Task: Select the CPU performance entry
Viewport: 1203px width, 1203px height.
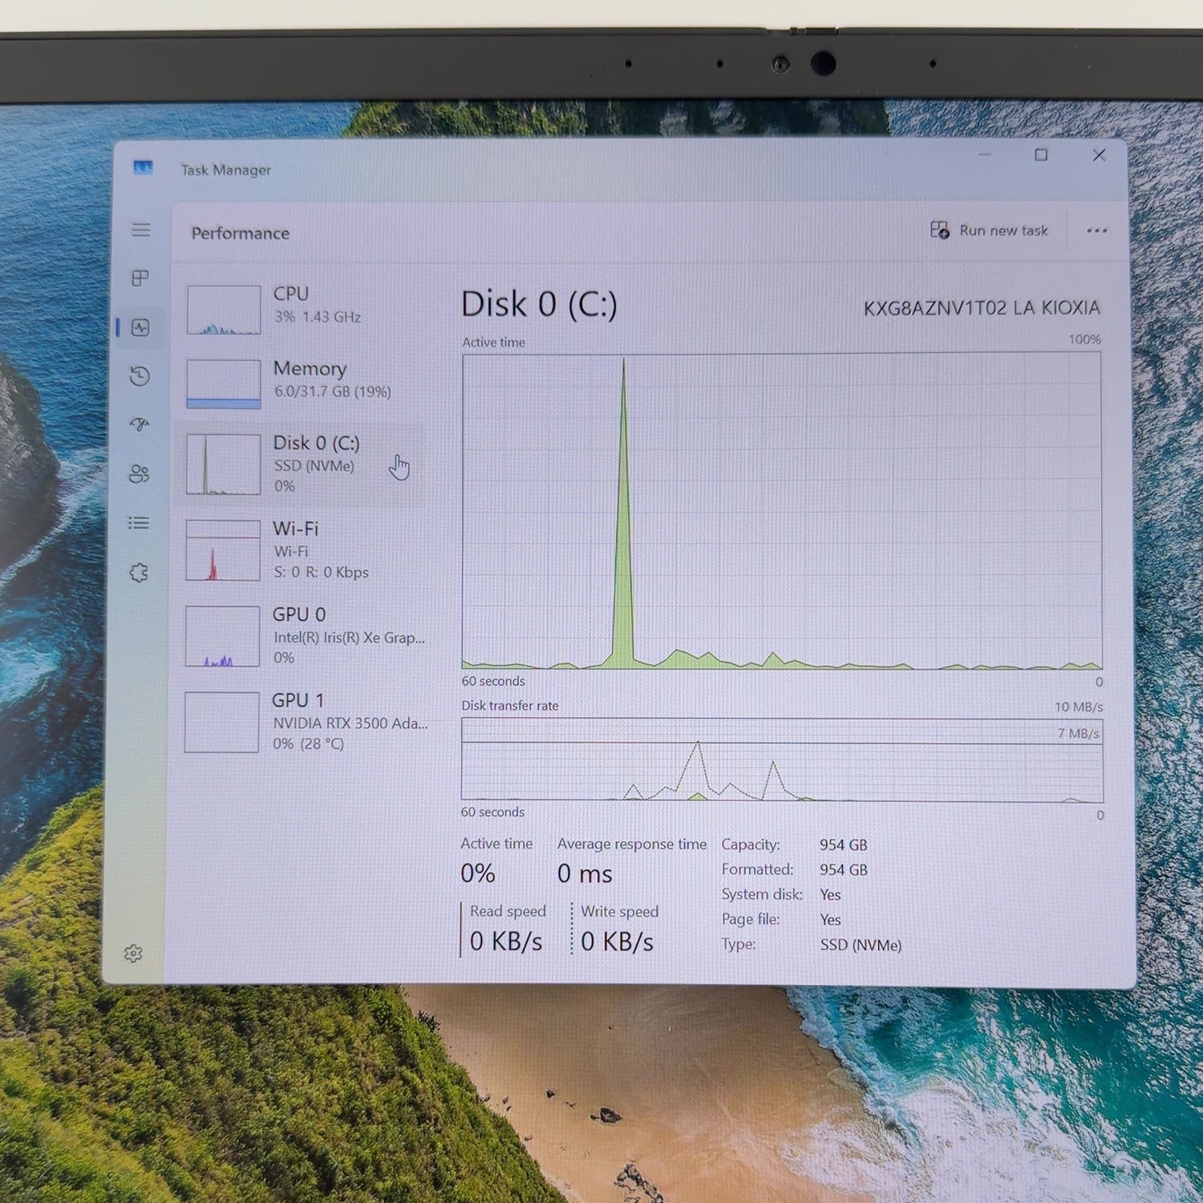Action: 302,309
